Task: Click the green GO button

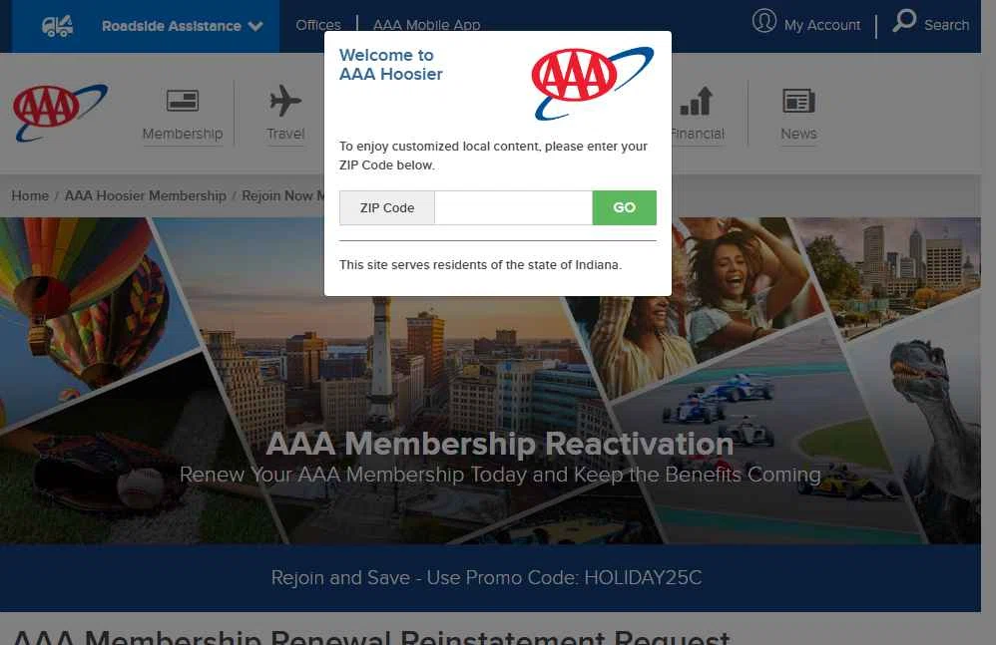Action: click(625, 208)
